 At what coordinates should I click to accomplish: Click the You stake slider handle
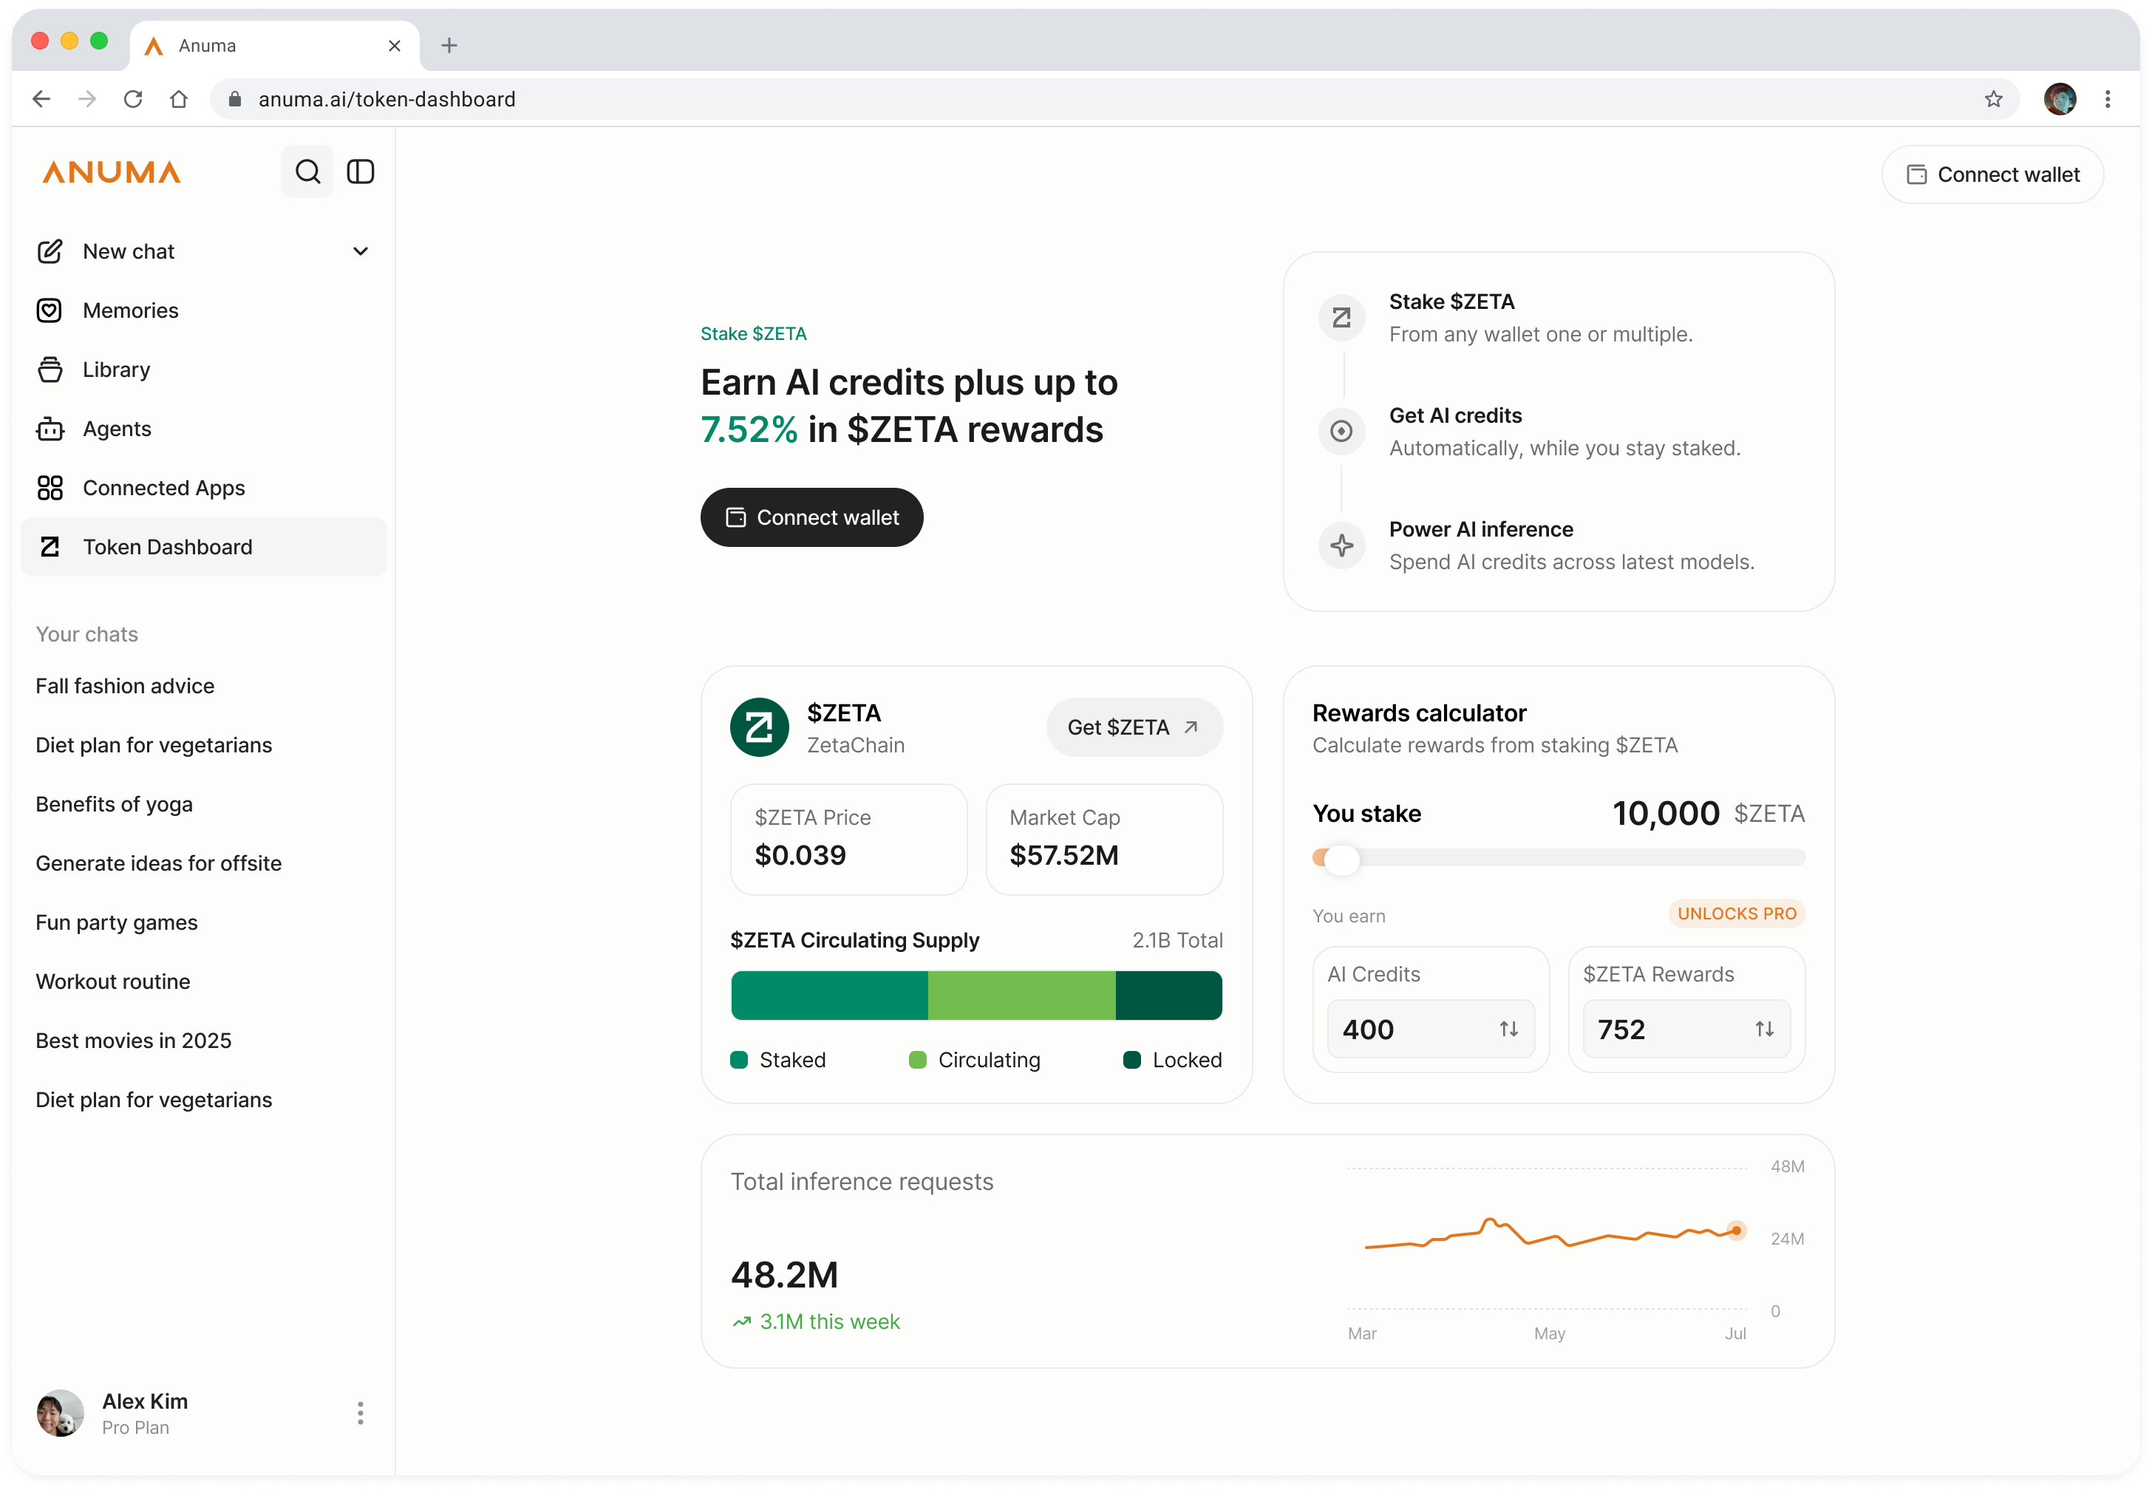(1341, 859)
